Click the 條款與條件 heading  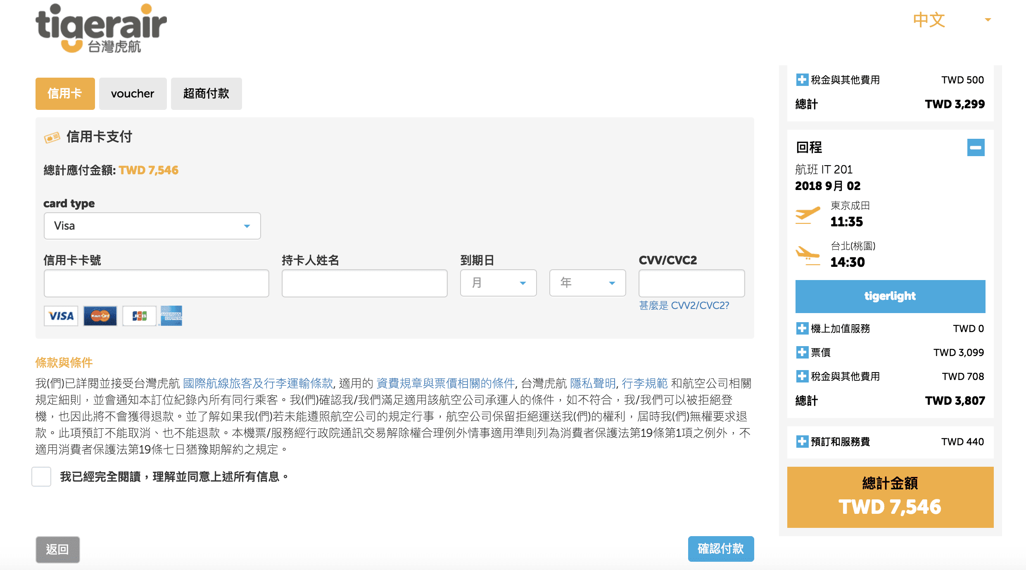64,363
